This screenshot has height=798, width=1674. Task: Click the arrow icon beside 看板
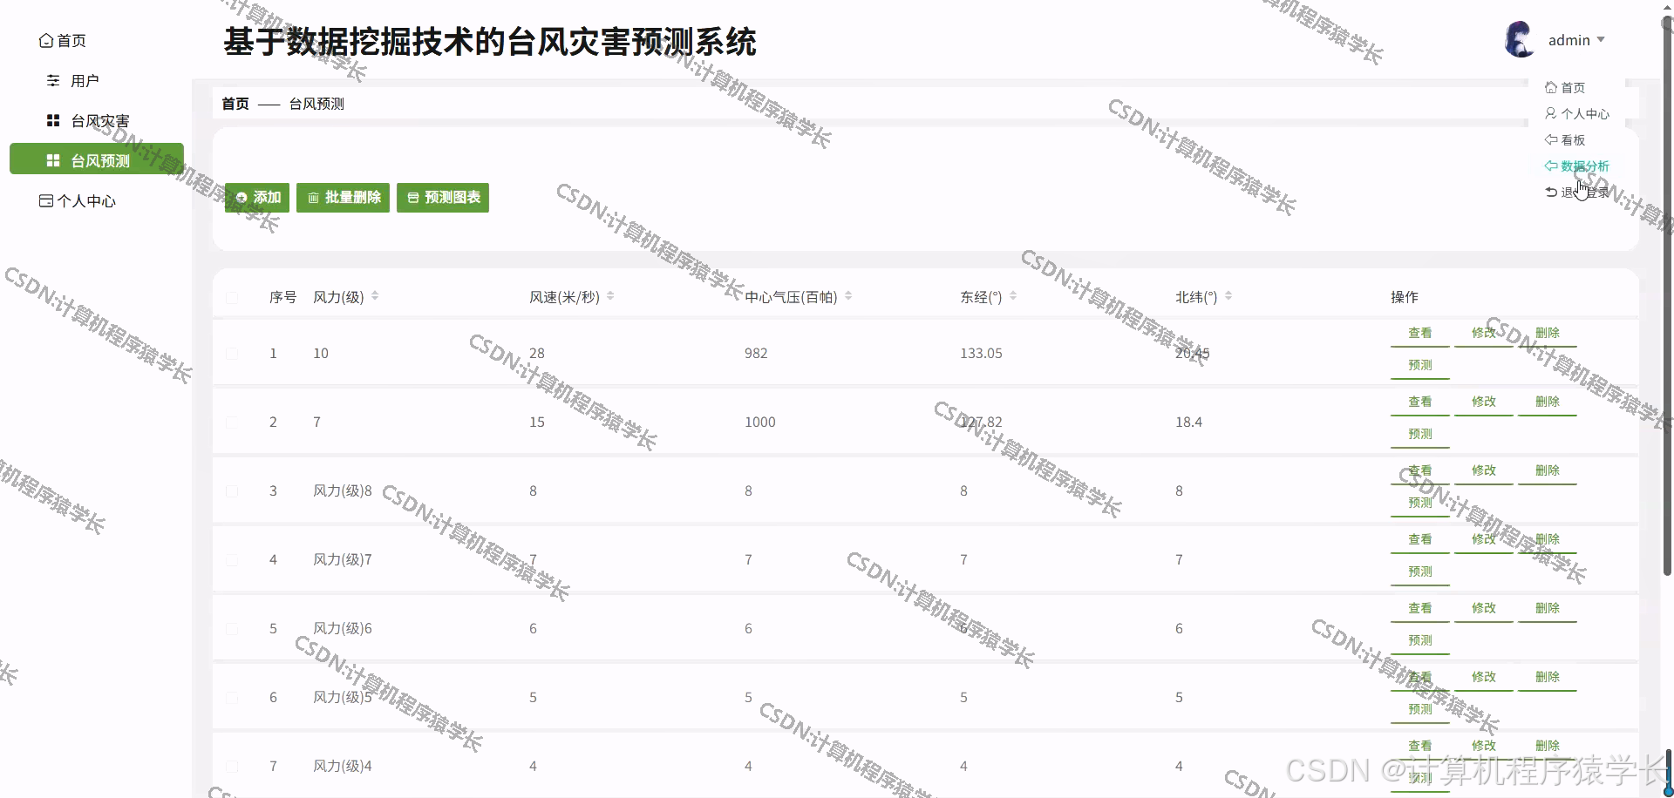click(x=1551, y=139)
